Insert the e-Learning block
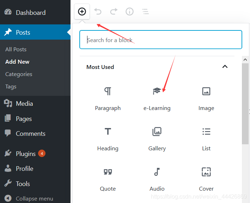Viewport: 250px width, 203px height. (157, 99)
